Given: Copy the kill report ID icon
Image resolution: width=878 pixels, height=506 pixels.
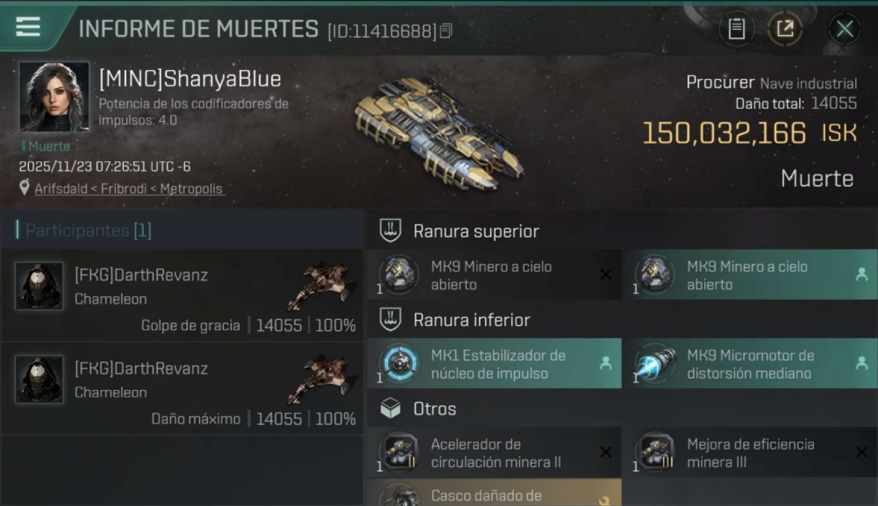Looking at the screenshot, I should tap(446, 31).
